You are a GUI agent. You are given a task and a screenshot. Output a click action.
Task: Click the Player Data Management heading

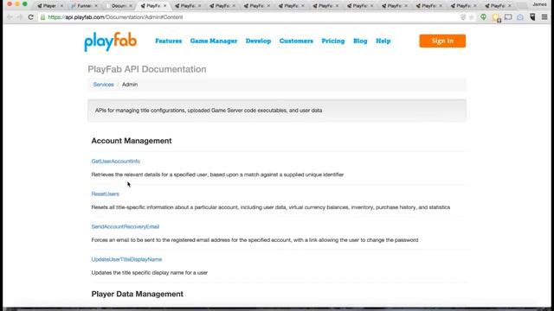tap(138, 294)
